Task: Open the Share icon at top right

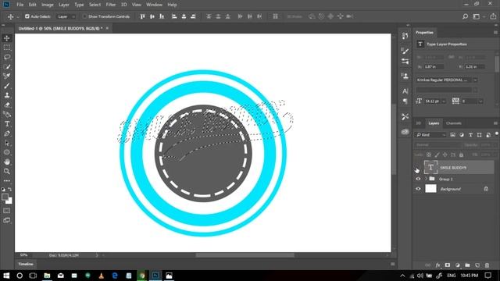Action: click(493, 16)
